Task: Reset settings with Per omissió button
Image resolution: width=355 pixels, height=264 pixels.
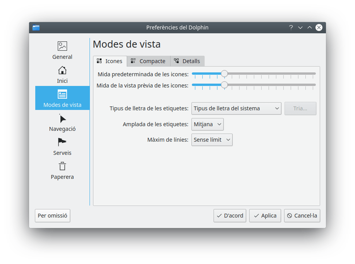Action: point(53,216)
